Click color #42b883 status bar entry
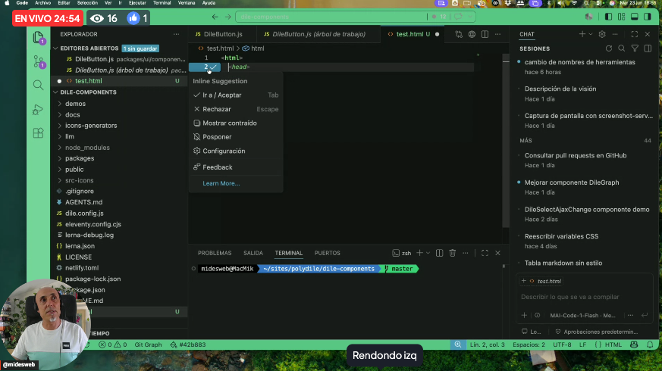 [x=188, y=344]
